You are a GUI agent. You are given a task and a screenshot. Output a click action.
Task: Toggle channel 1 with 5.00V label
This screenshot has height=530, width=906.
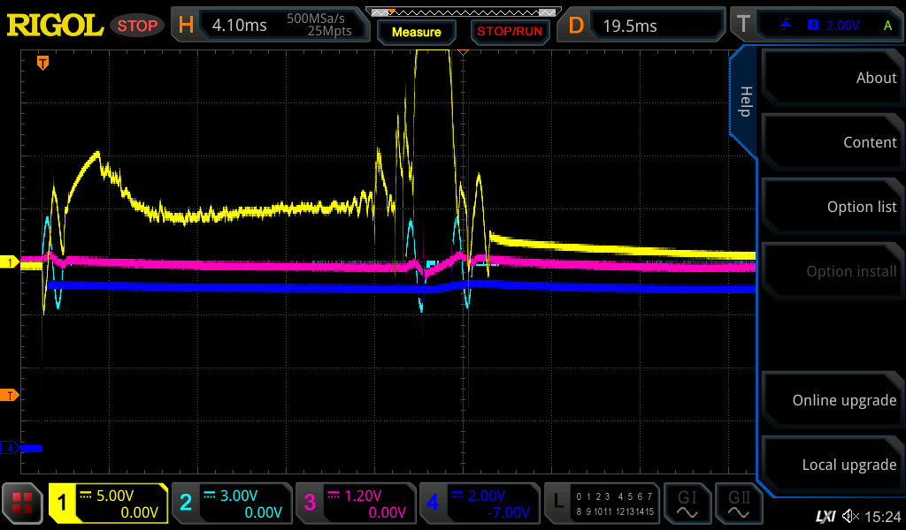(108, 503)
